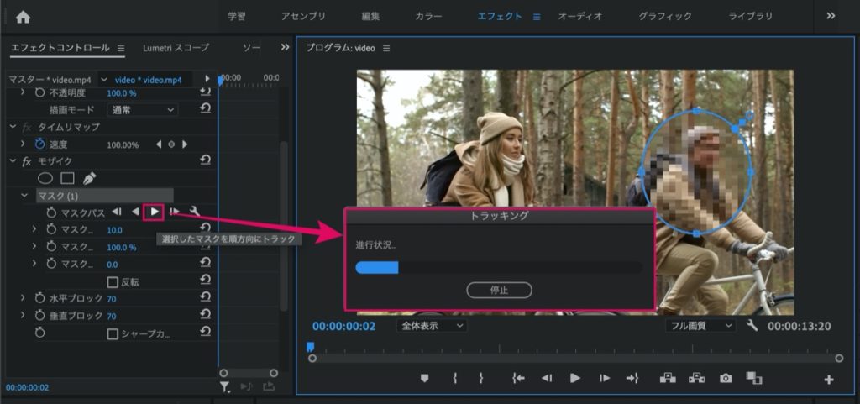The width and height of the screenshot is (860, 404).
Task: Expand the 垂直ブロック property
Action: tap(23, 316)
